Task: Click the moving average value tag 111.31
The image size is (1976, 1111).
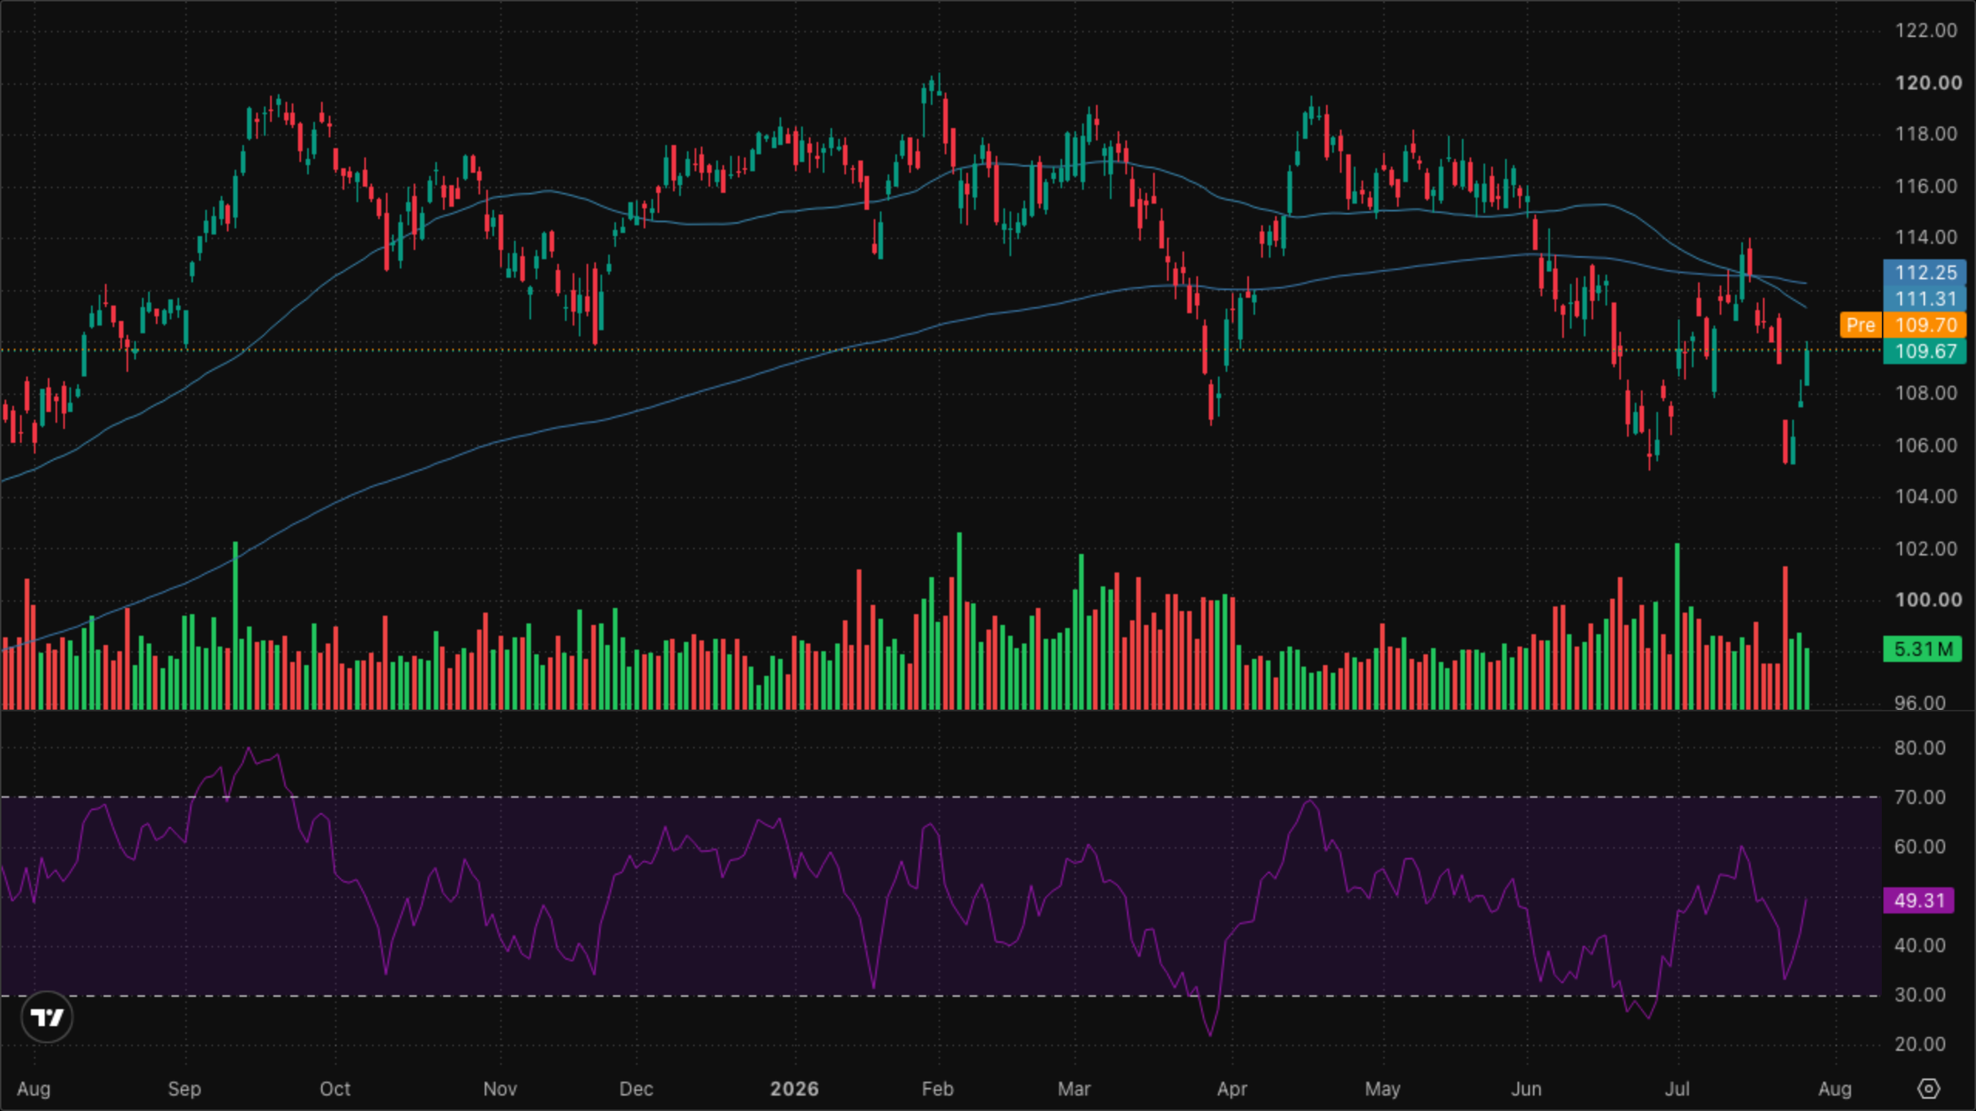Action: [x=1925, y=299]
